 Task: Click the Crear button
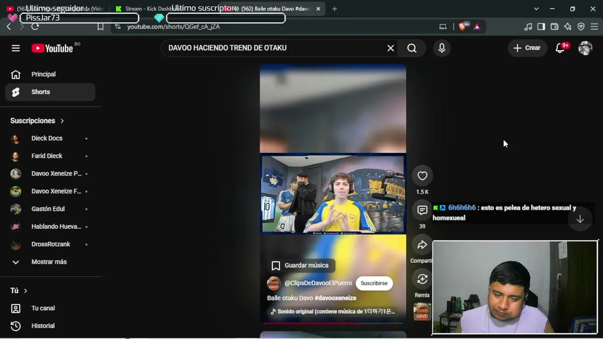coord(527,48)
